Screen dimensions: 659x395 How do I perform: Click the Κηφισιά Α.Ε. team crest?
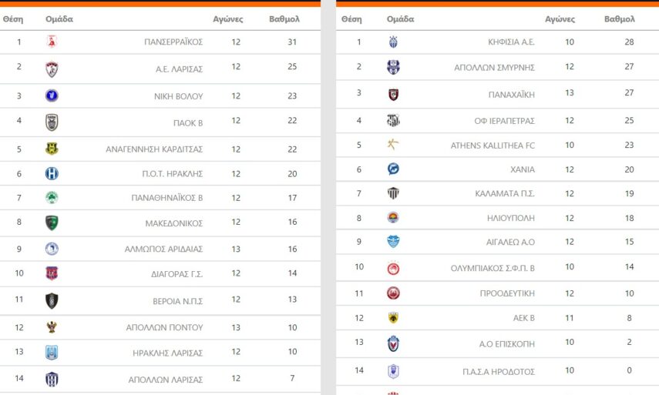[393, 42]
